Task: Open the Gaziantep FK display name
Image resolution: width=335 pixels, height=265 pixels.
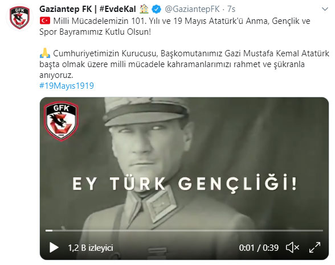Action: pos(66,9)
